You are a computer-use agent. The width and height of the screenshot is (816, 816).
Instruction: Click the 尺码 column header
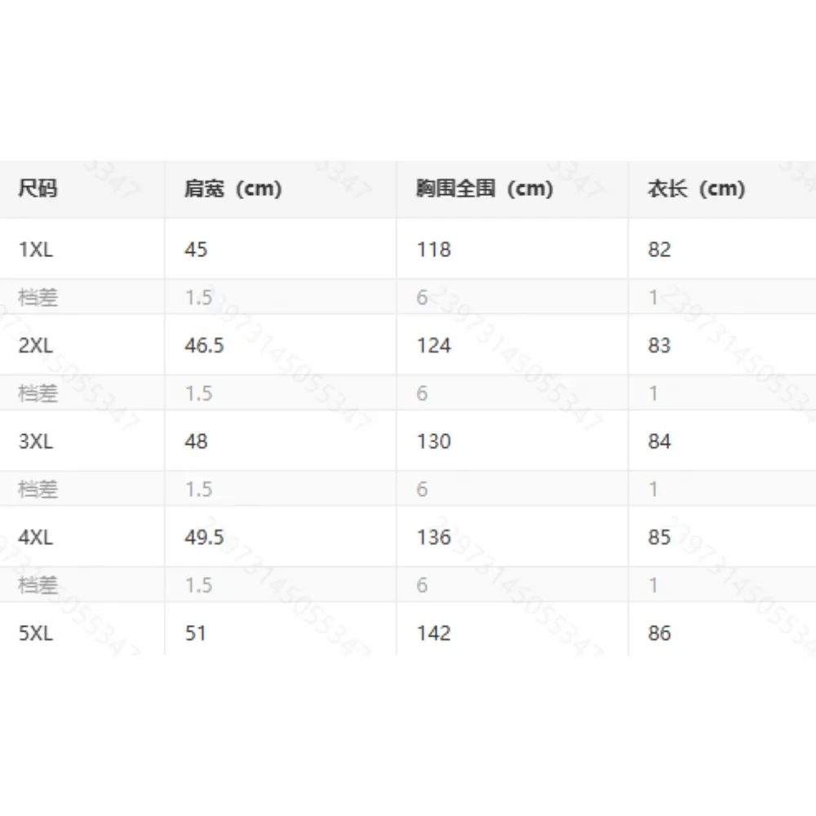[x=38, y=189]
